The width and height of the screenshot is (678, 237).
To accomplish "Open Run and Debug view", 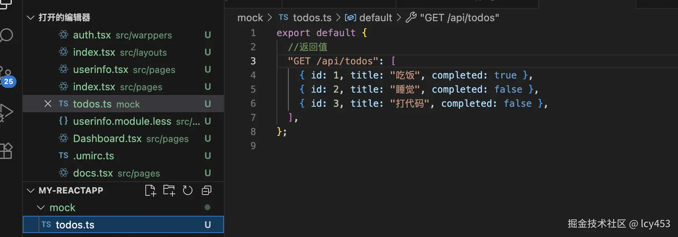I will coord(6,113).
